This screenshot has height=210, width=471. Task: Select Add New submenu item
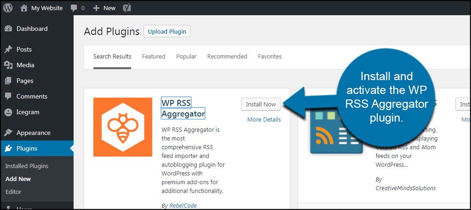coord(18,179)
